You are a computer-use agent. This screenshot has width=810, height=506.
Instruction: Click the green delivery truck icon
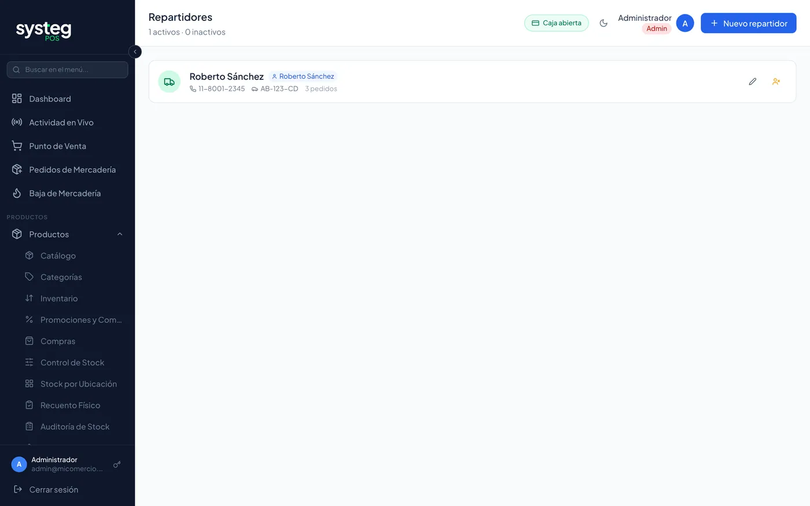coord(170,82)
